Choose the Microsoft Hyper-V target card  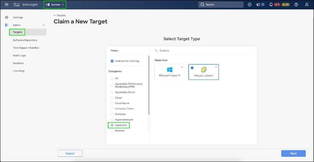coord(170,72)
